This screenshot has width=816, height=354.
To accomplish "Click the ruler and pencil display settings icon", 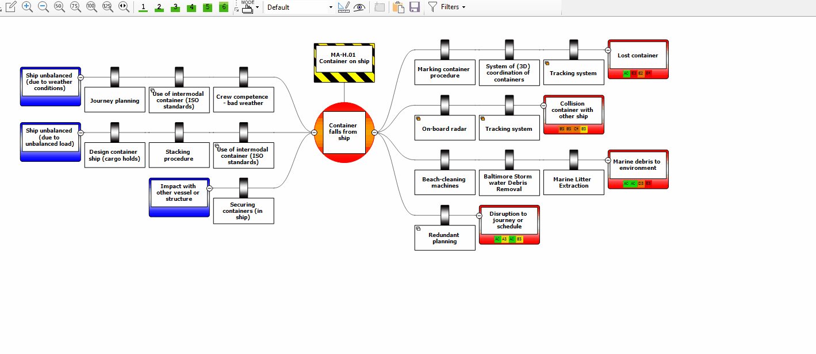I will [344, 7].
